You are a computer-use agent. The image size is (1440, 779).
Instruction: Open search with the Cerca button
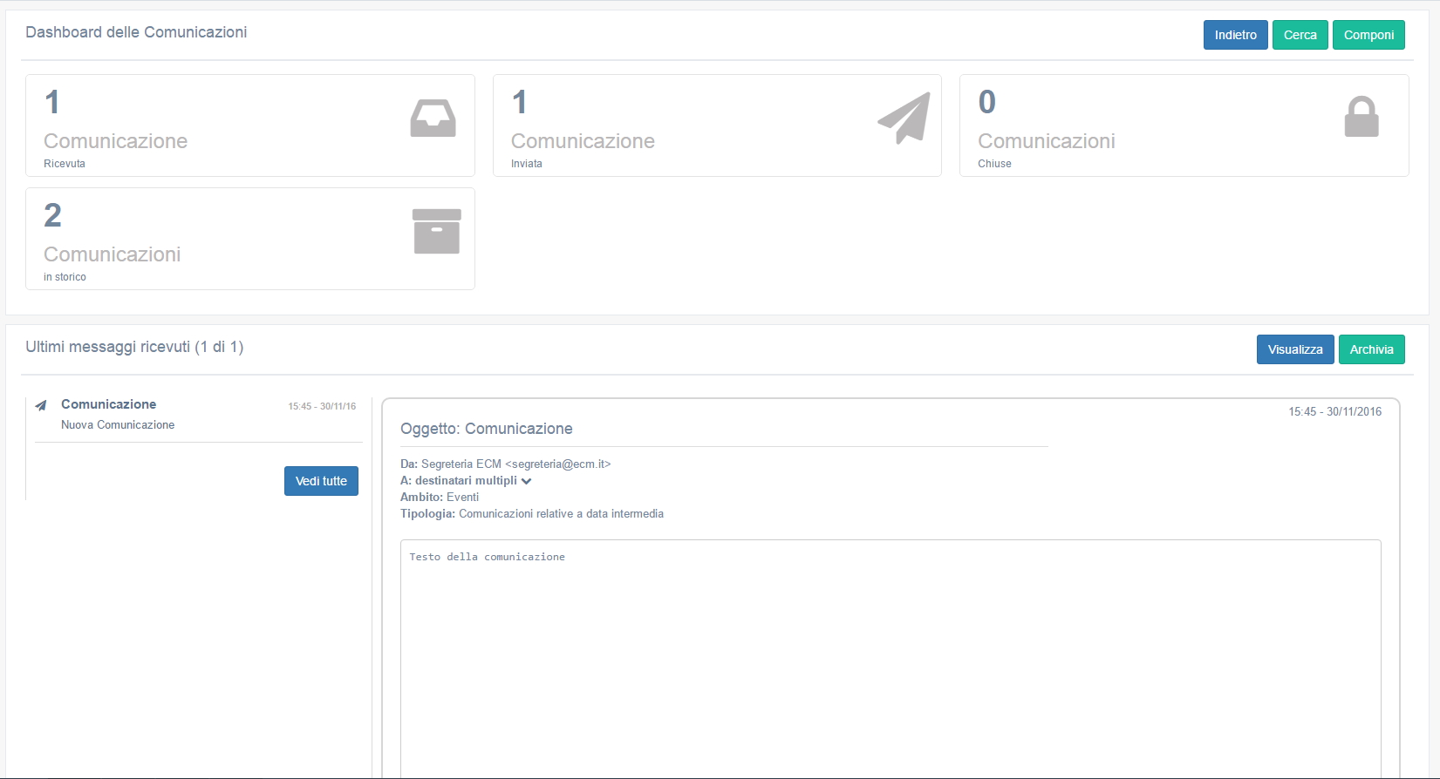(x=1300, y=35)
